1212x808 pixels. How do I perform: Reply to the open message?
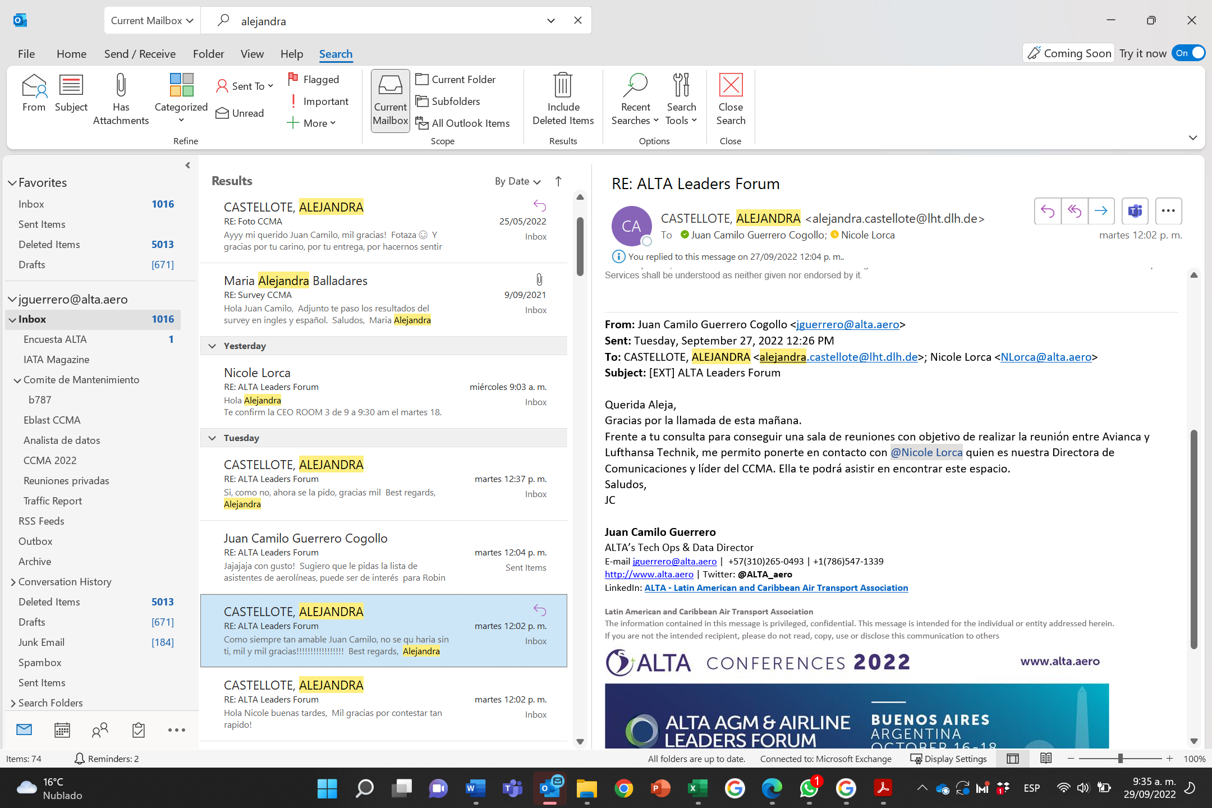tap(1047, 211)
